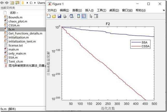The image size is (167, 112).
Task: Click the file icon of license.txt
Action: point(6,45)
